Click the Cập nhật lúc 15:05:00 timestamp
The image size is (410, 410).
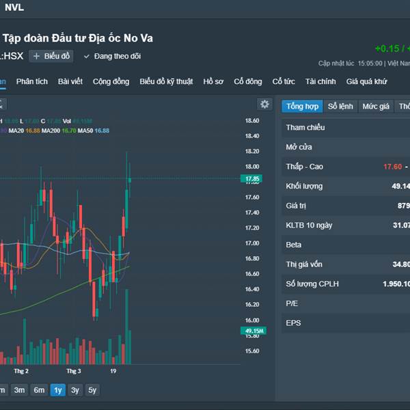click(350, 64)
